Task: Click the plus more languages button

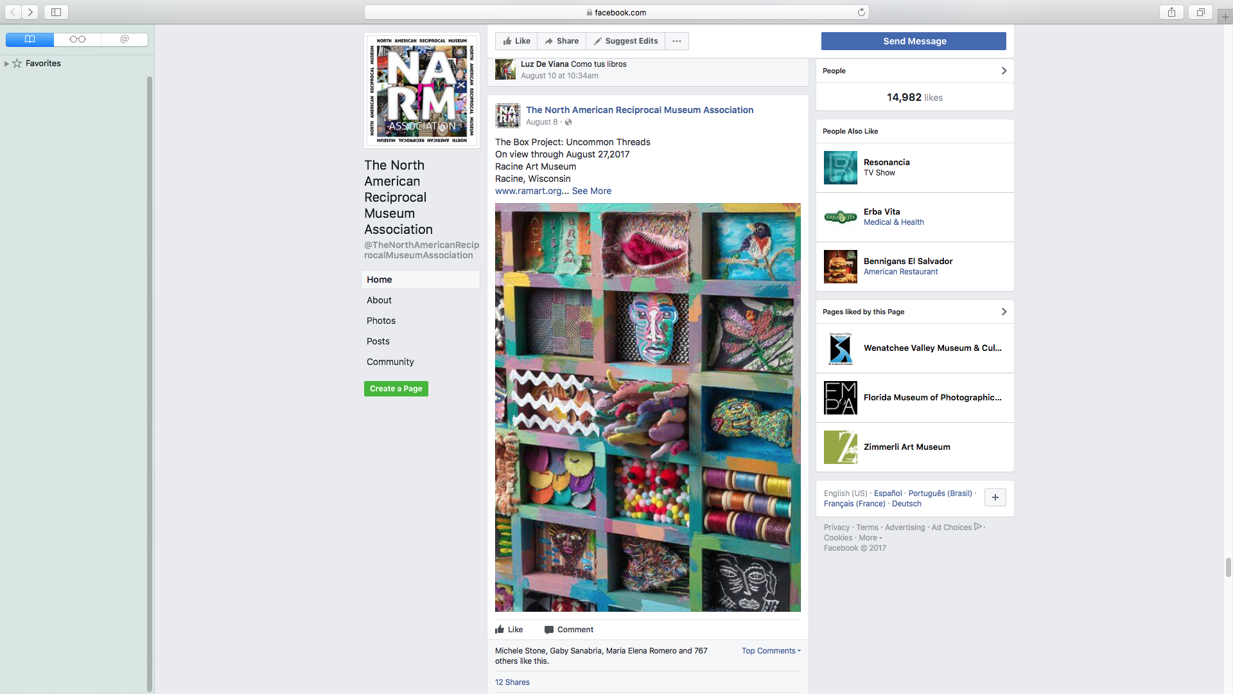Action: (x=995, y=497)
